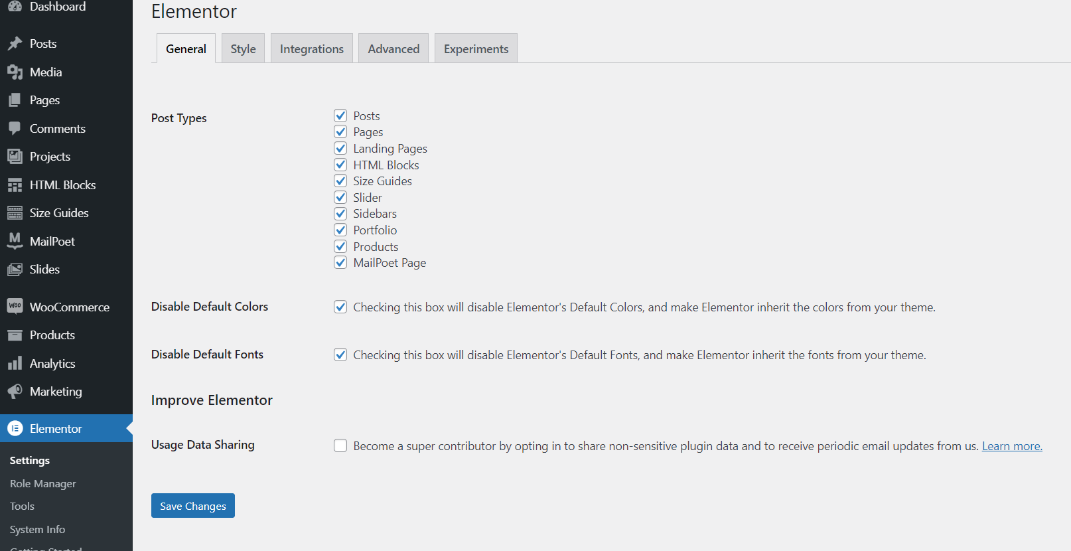Click the WooCommerce Woo icon

(15, 306)
